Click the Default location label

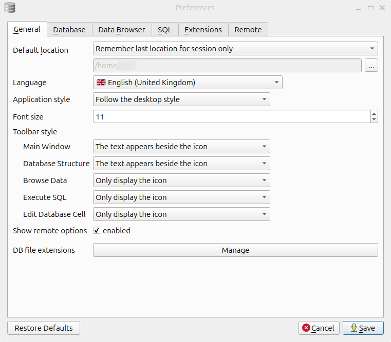[41, 50]
